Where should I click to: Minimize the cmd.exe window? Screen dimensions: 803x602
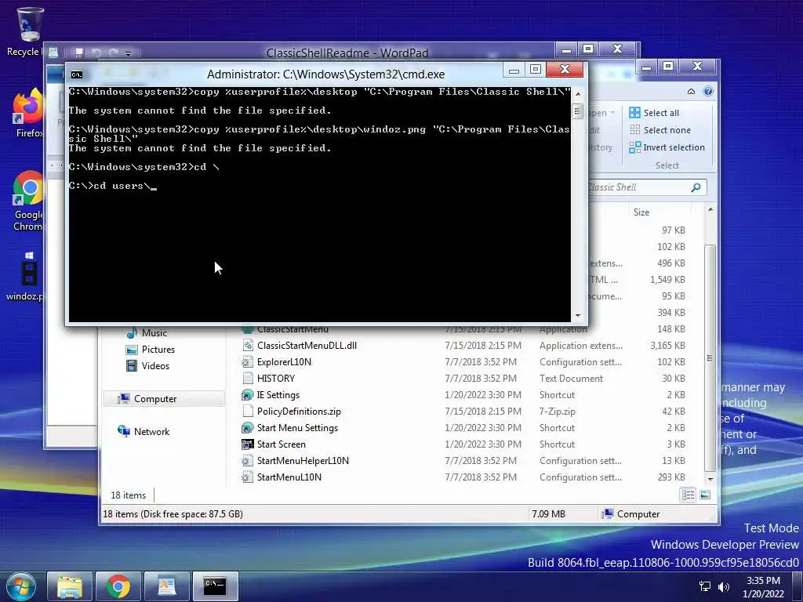514,69
